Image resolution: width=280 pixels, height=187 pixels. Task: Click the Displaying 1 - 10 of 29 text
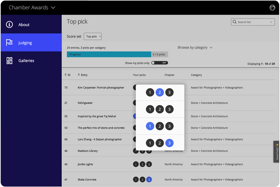tap(261, 64)
